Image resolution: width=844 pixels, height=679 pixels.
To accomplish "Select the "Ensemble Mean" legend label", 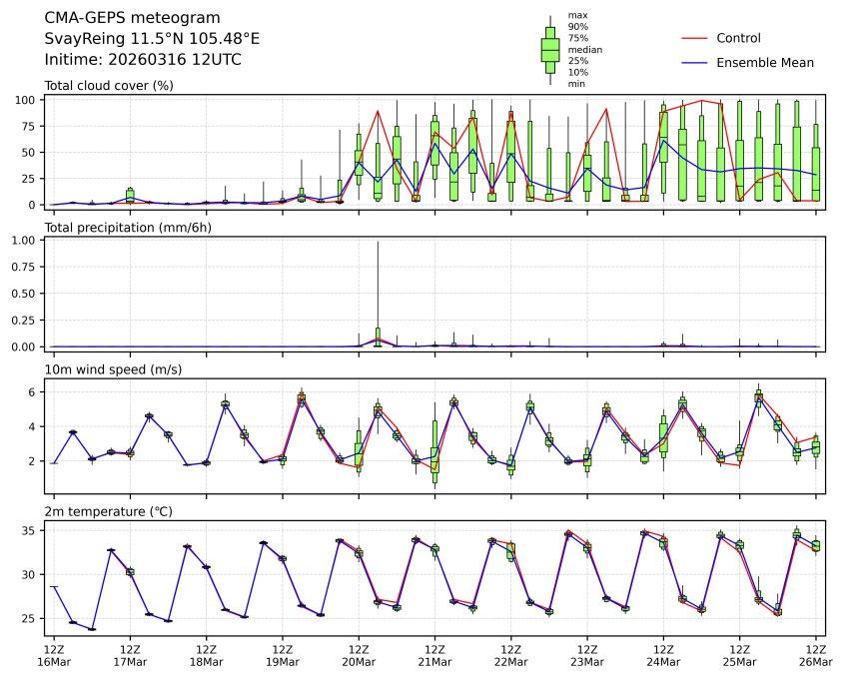I will 765,62.
